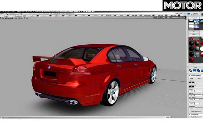Click the eye icon in view title bar
Viewport: 203px width, 135px height.
(x=25, y=18)
